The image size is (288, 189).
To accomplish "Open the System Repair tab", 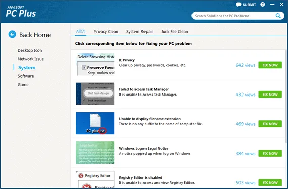I will [139, 32].
